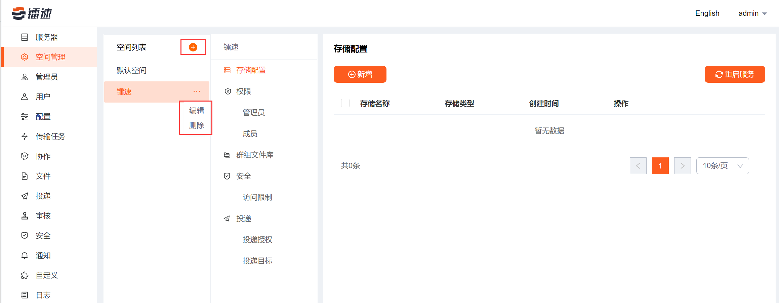This screenshot has width=779, height=303.
Task: Choose 删除 from the context menu
Action: tap(197, 125)
